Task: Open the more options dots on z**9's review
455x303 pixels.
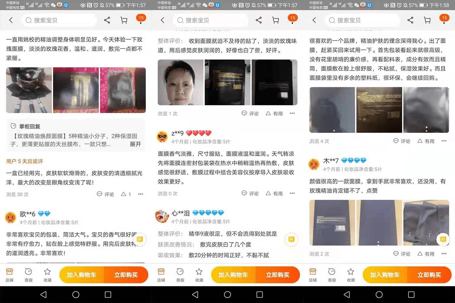Action: (292, 193)
